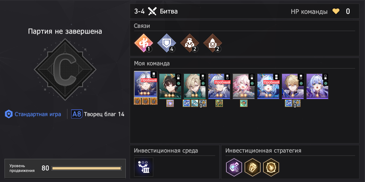Click the A8 difficulty badge
Screen dimensions: 365x182
[x=77, y=114]
